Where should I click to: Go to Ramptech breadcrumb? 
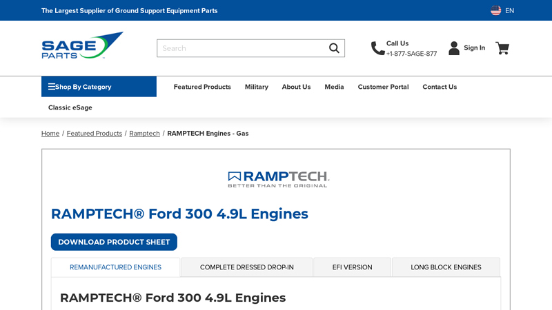coord(144,133)
